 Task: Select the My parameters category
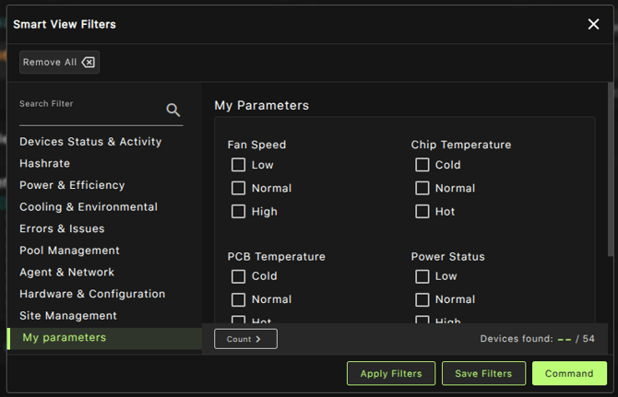[x=65, y=337]
